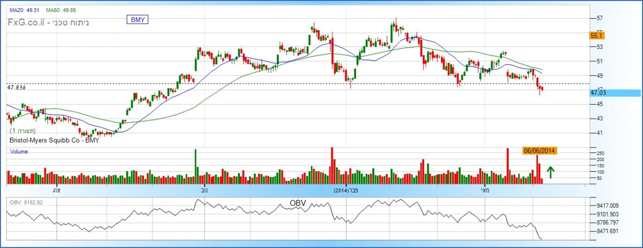Click the Bristol-Myers Squibb Co - BMY title
Image resolution: width=643 pixels, height=248 pixels.
[x=53, y=140]
